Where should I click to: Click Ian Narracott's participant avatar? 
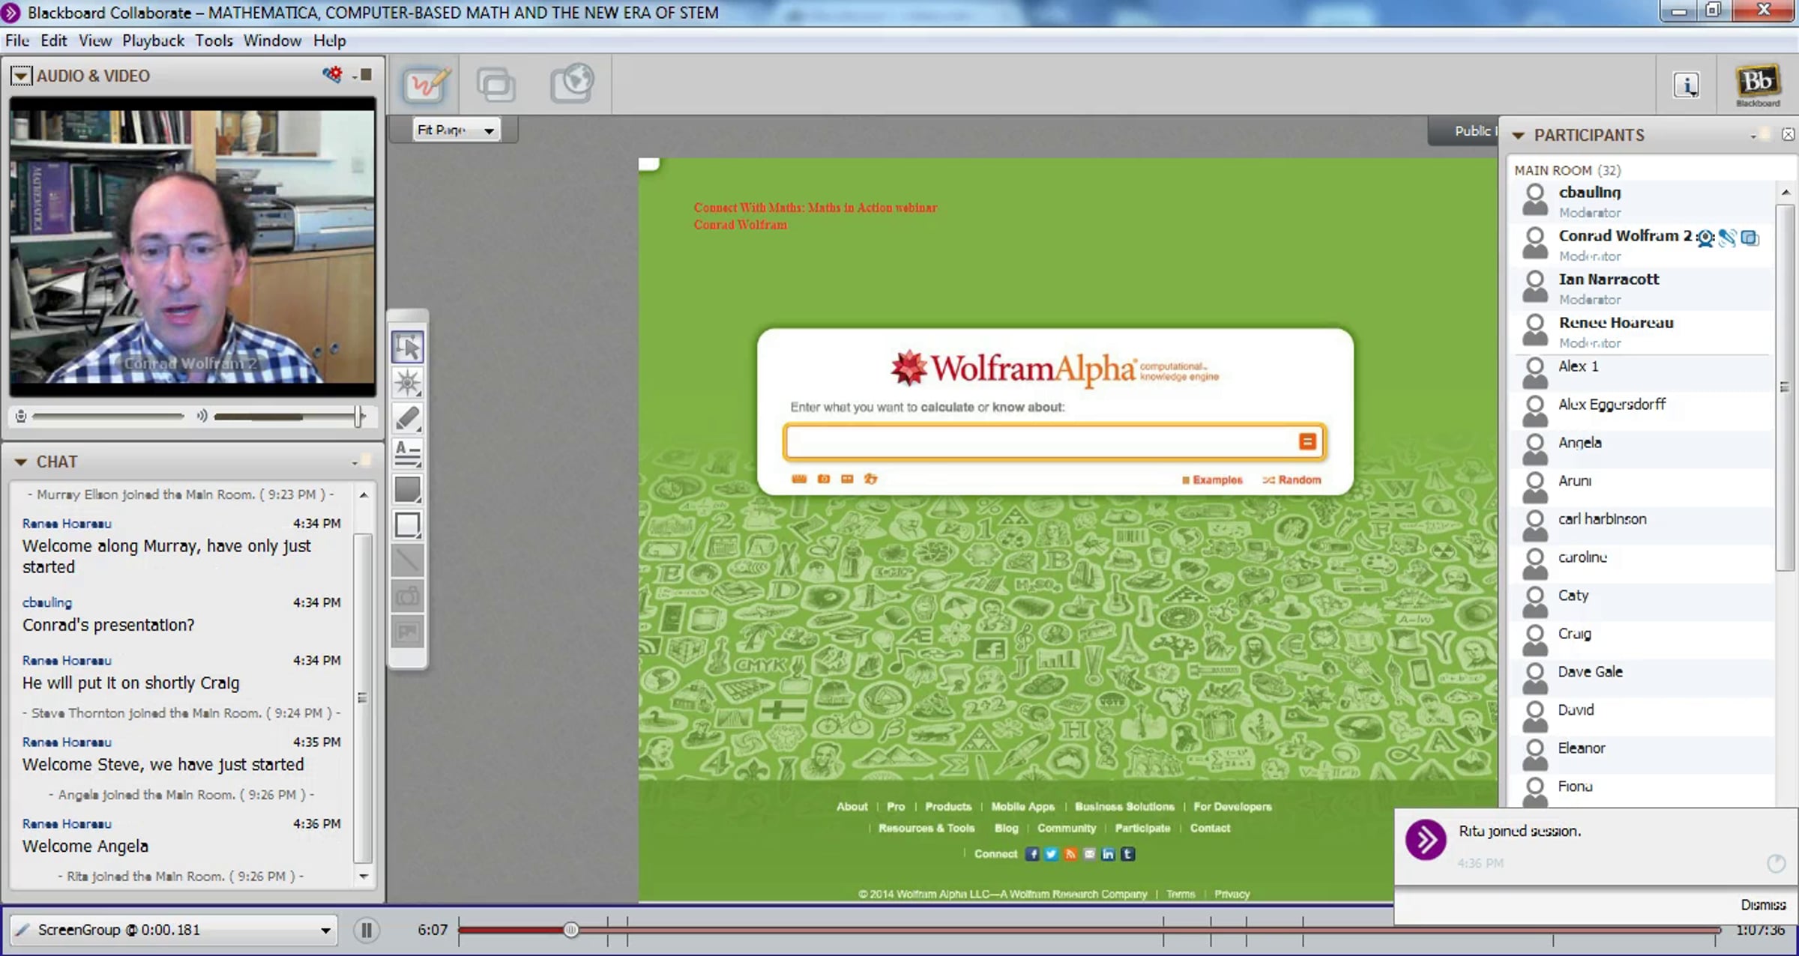click(1535, 287)
